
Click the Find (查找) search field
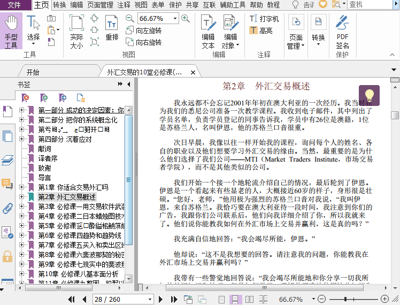(x=370, y=4)
